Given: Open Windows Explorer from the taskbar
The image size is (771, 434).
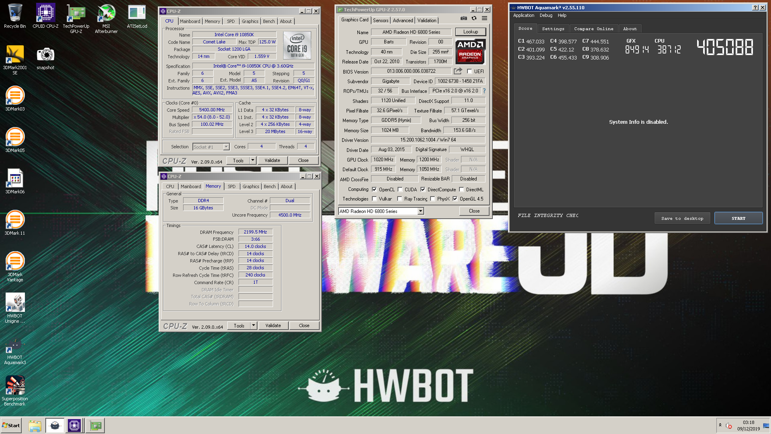Looking at the screenshot, I should point(35,426).
